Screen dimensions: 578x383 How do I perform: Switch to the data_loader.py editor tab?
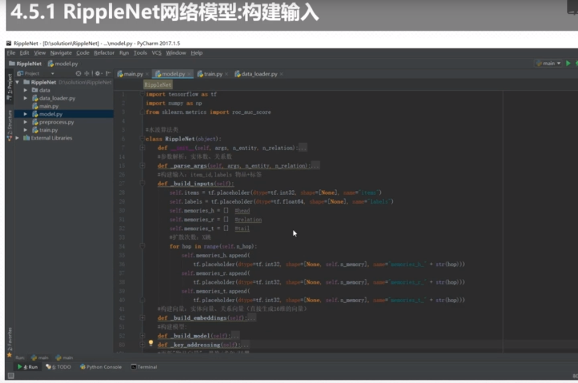[259, 74]
